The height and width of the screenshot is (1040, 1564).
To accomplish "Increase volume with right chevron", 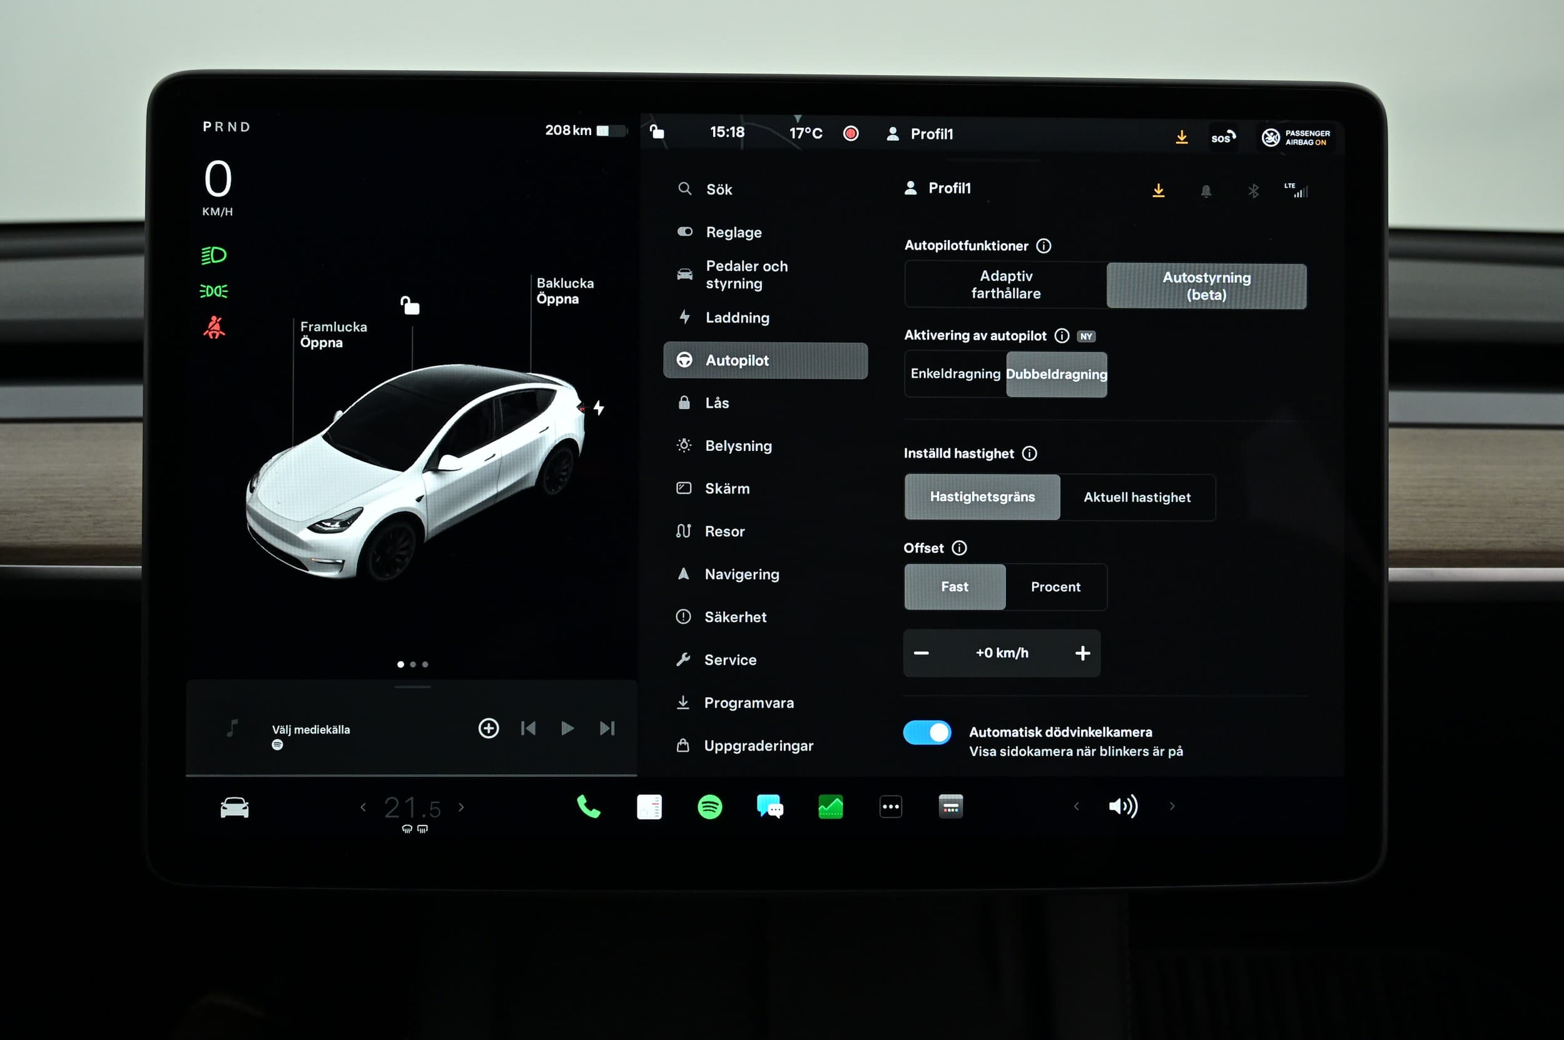I will click(1172, 806).
